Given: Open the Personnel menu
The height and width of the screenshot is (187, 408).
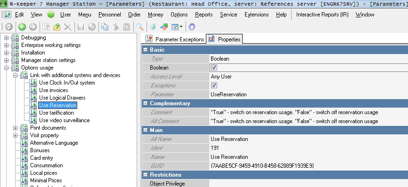Looking at the screenshot, I should [x=110, y=15].
